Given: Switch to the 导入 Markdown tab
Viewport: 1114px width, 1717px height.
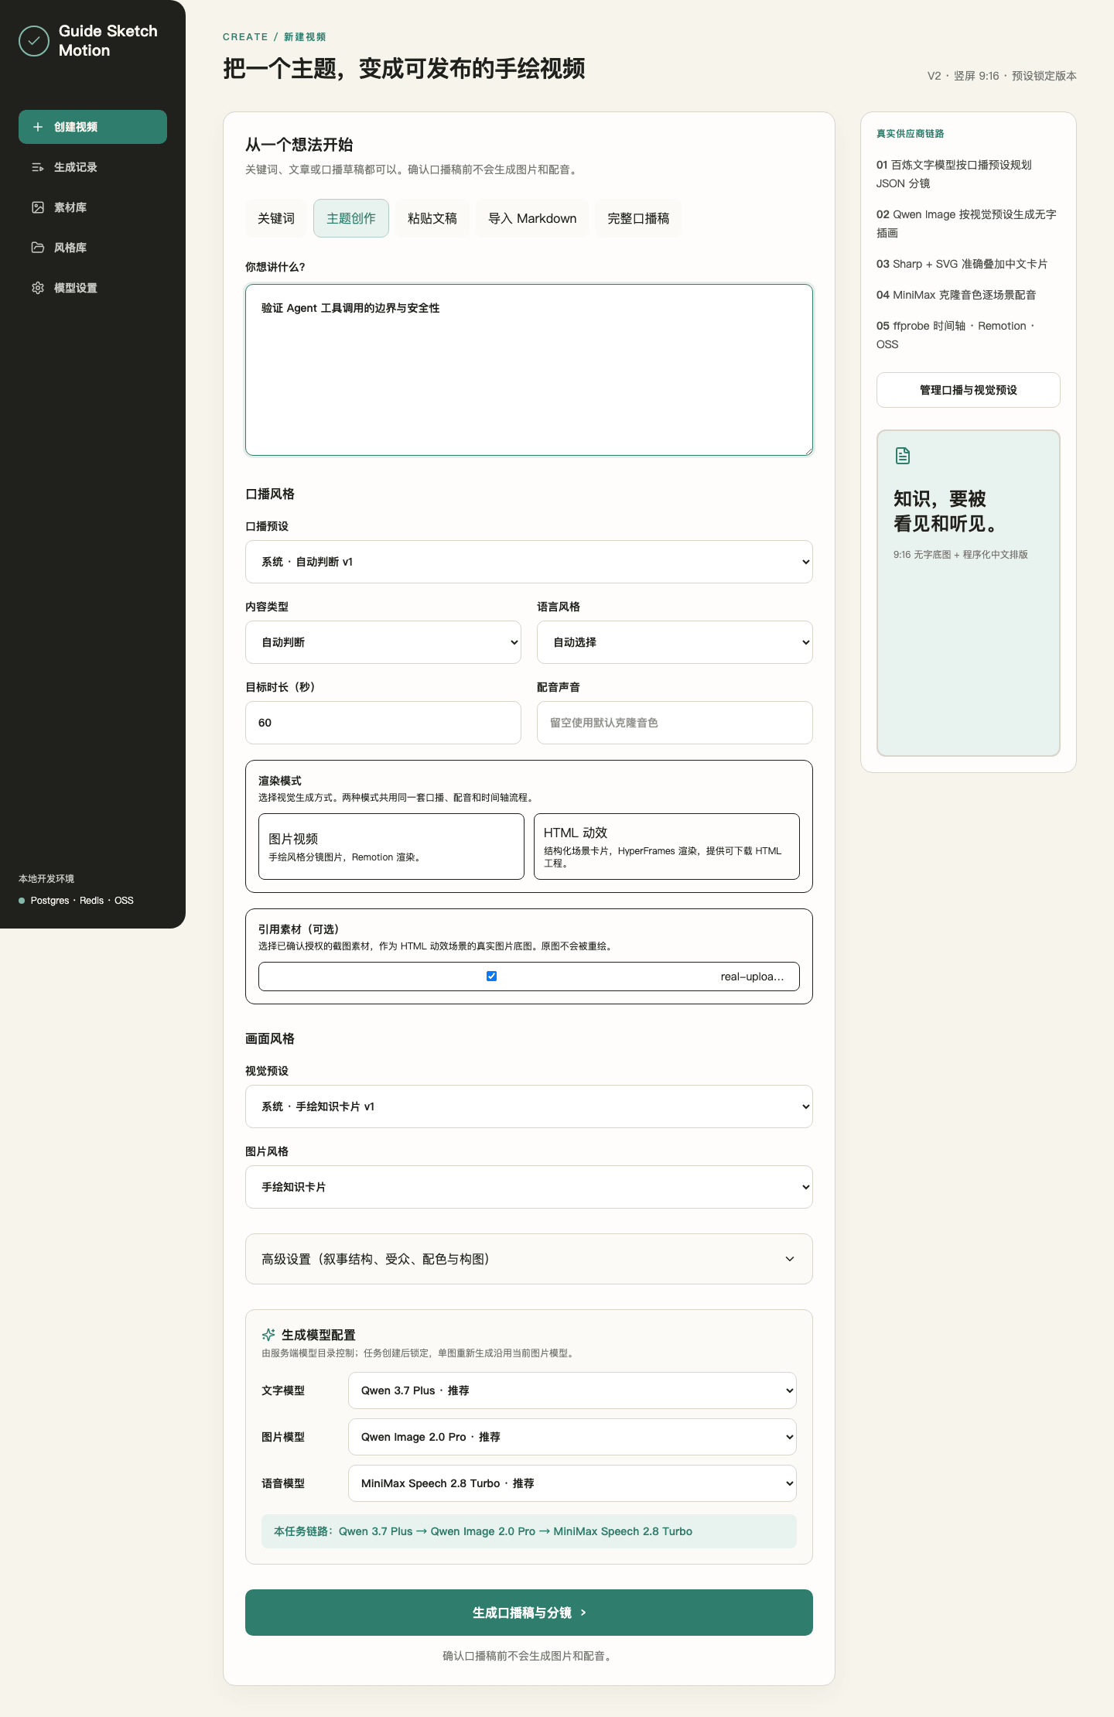Looking at the screenshot, I should click(532, 218).
